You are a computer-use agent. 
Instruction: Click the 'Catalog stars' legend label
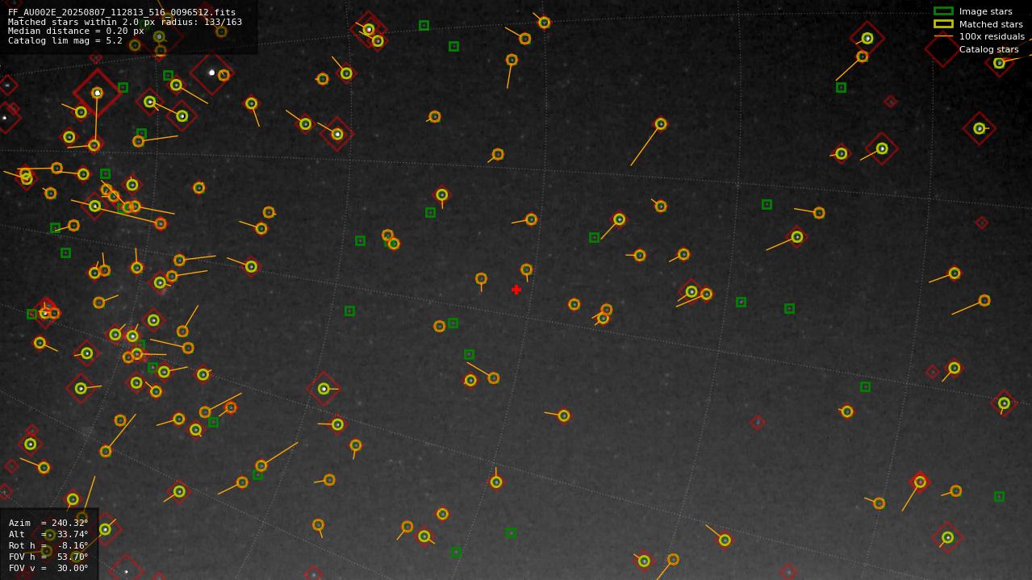988,49
